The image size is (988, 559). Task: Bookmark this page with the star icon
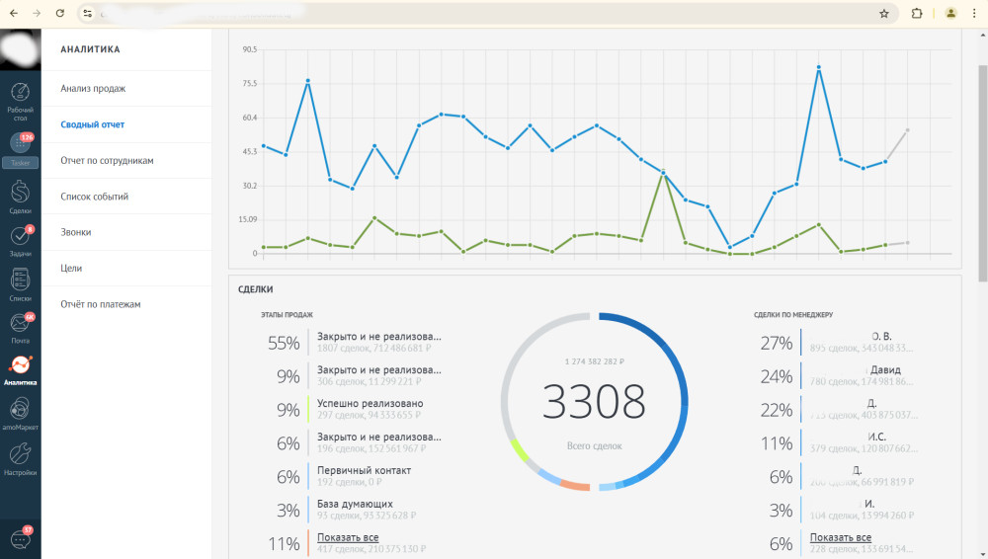click(884, 13)
